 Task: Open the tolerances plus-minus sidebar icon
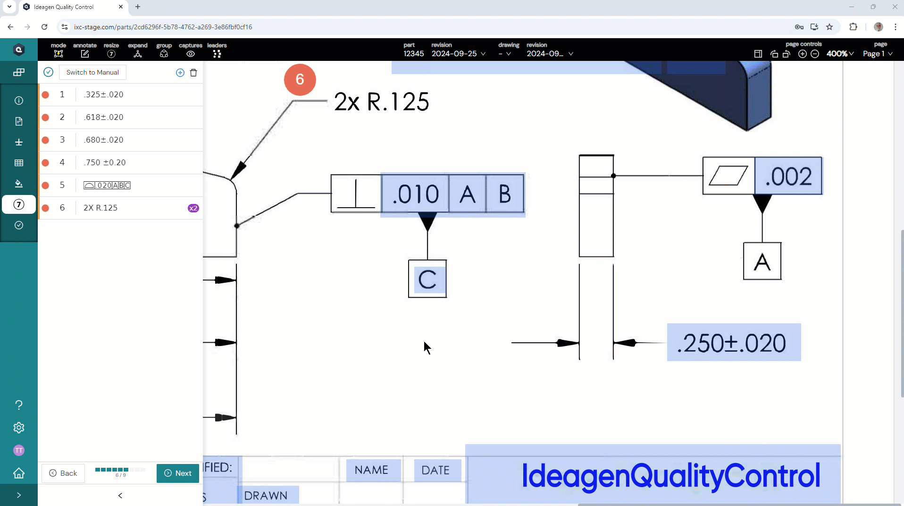(x=19, y=142)
